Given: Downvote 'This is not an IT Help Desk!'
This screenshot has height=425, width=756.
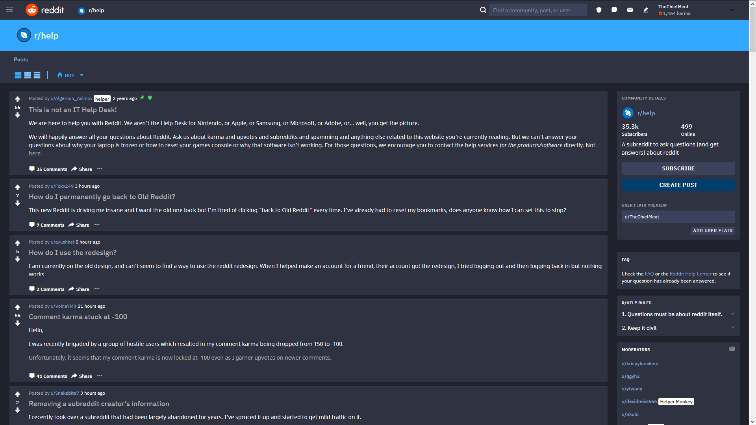Looking at the screenshot, I should click(x=17, y=115).
